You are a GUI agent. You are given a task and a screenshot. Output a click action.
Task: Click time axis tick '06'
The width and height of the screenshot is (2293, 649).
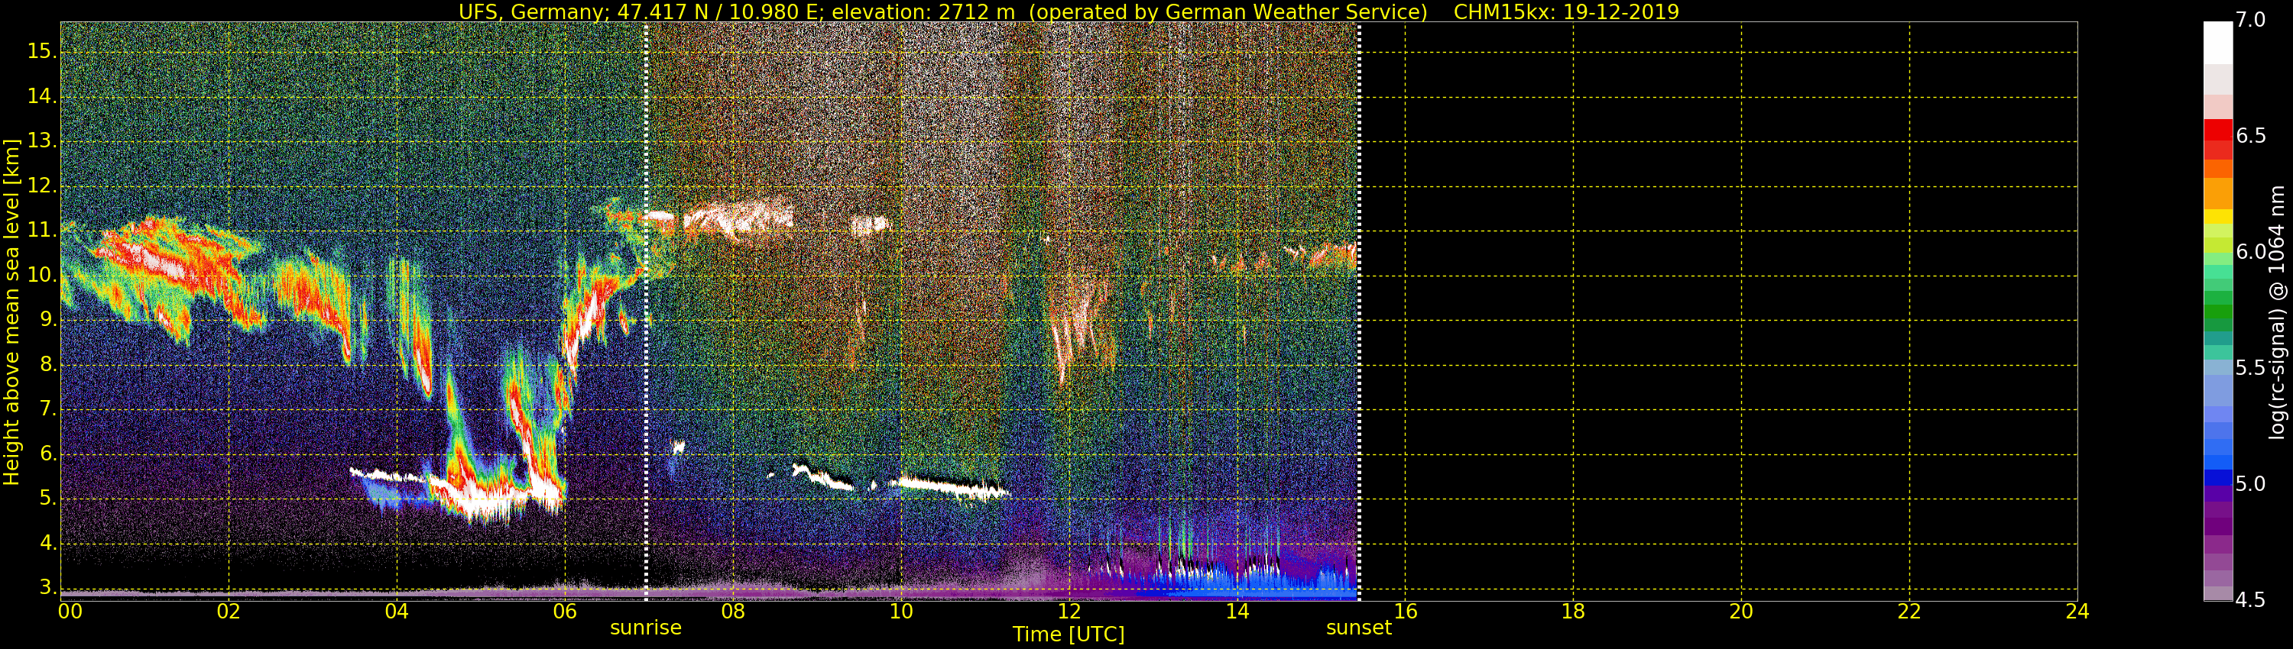coord(564,612)
